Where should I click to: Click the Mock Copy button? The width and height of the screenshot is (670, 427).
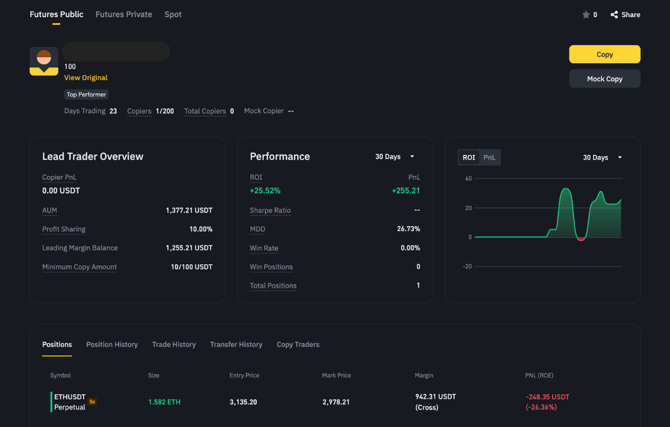tap(605, 79)
